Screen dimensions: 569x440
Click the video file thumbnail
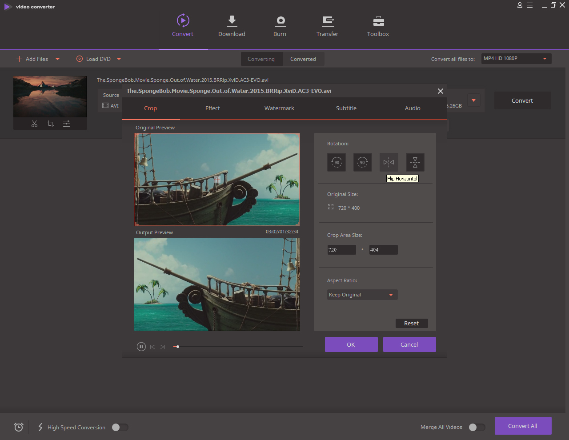50,96
